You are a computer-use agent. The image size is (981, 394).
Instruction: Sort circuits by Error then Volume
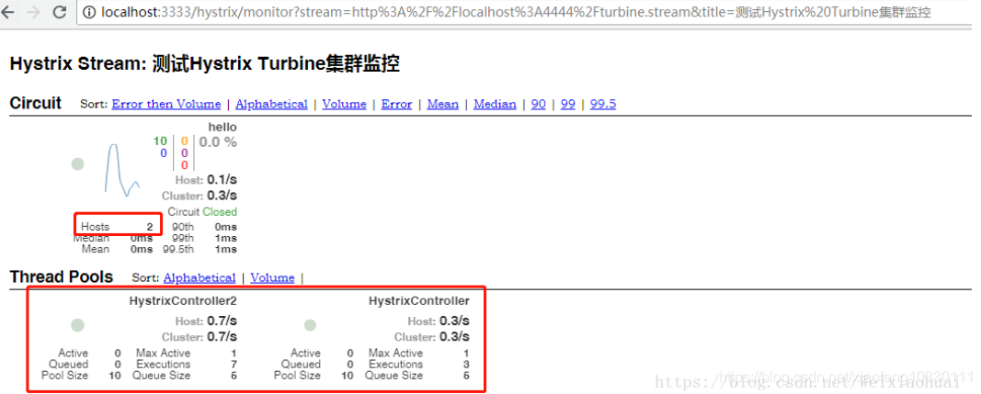tap(165, 104)
